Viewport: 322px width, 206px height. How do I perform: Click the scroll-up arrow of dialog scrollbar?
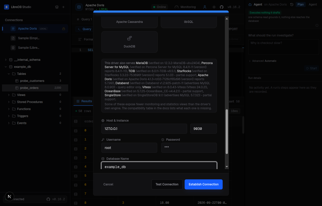(x=227, y=19)
